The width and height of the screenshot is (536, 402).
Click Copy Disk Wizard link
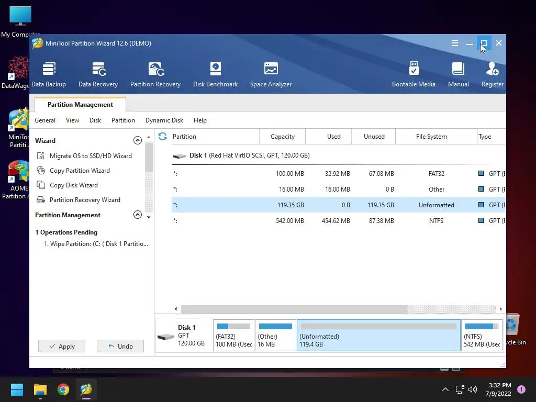(74, 185)
